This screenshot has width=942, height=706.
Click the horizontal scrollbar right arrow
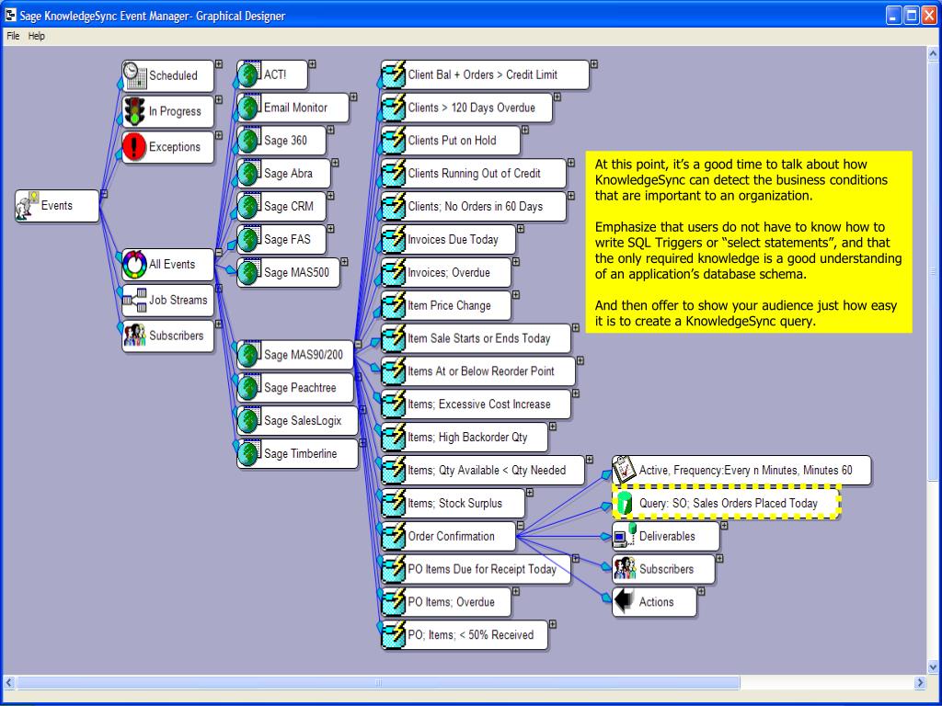pos(920,683)
